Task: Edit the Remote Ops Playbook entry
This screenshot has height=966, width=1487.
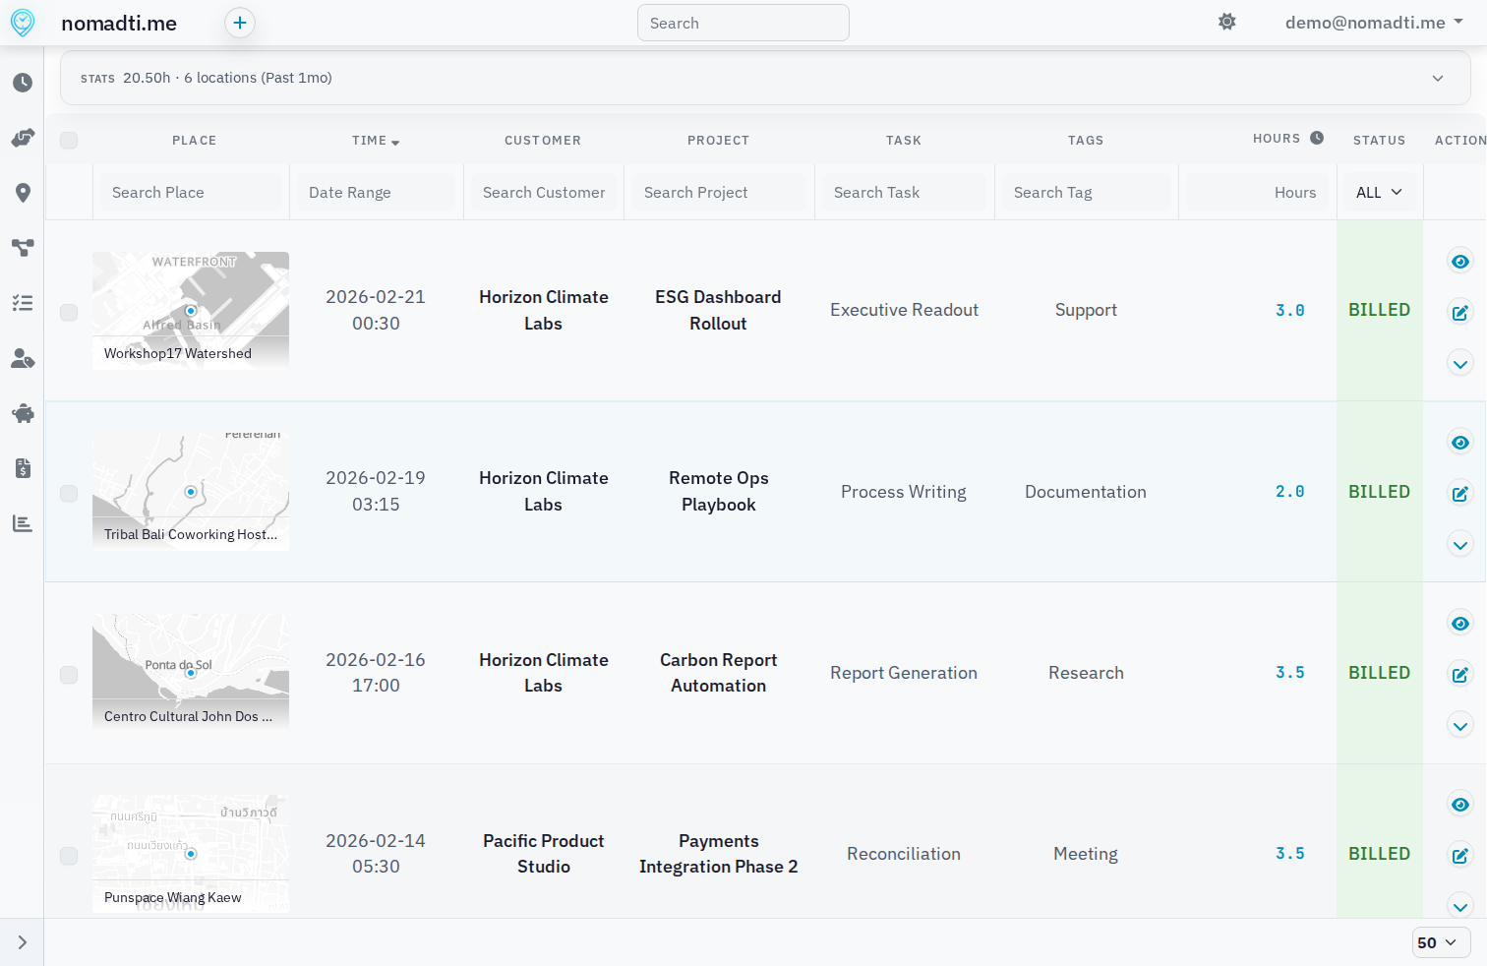Action: pyautogui.click(x=1459, y=493)
